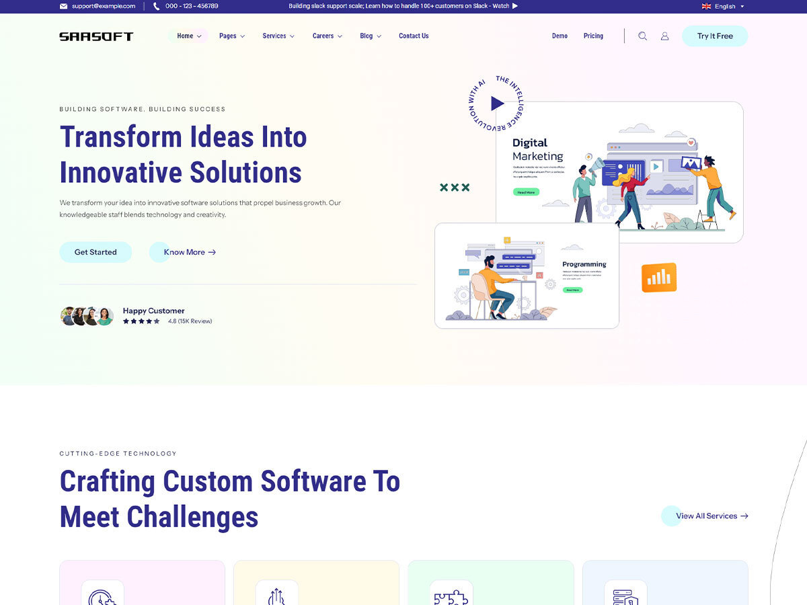Expand the Services menu

click(x=278, y=36)
